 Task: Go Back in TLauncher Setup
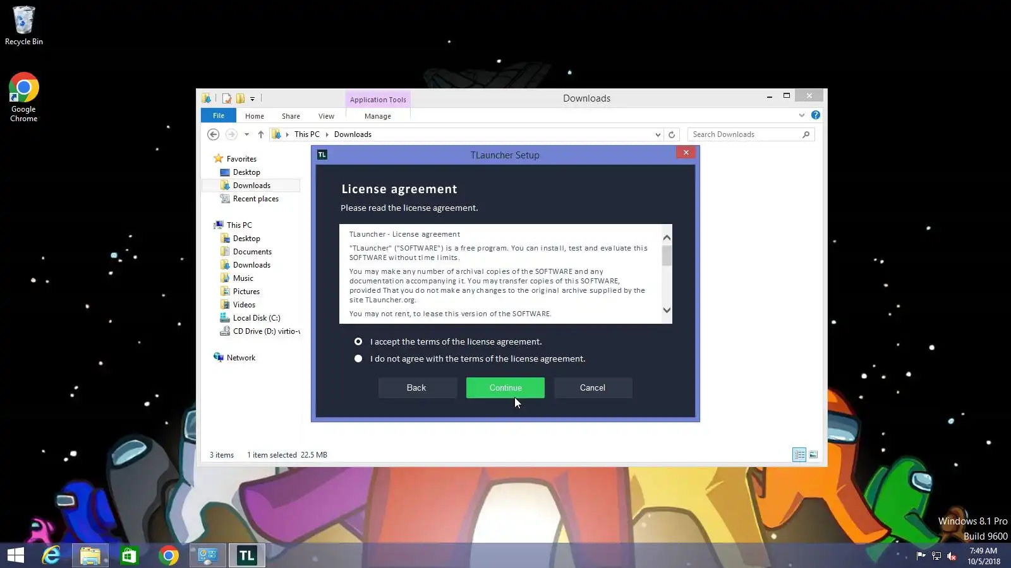(x=416, y=388)
